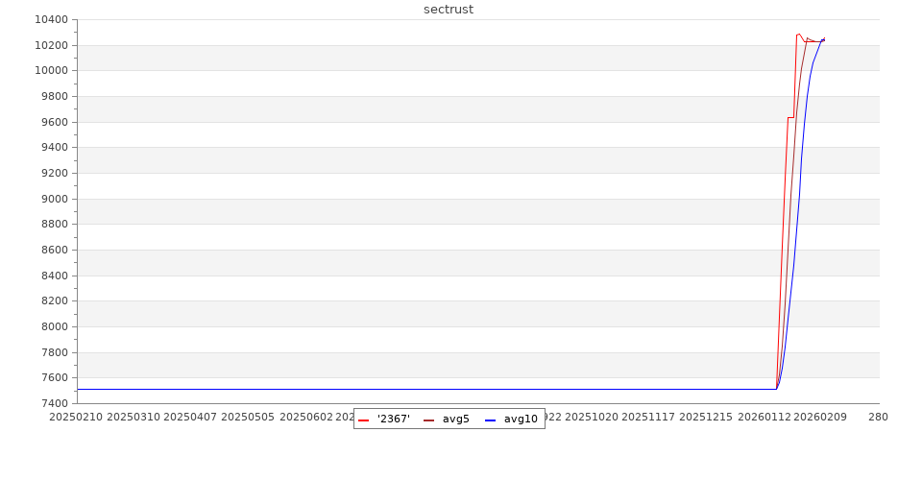Select the 20260112 x-axis date label
This screenshot has width=898, height=480.
(764, 418)
